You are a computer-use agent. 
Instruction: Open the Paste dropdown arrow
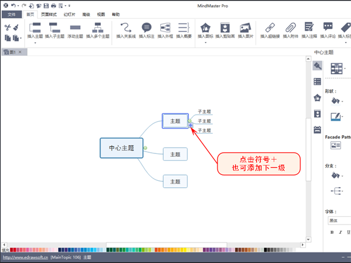tap(20, 38)
